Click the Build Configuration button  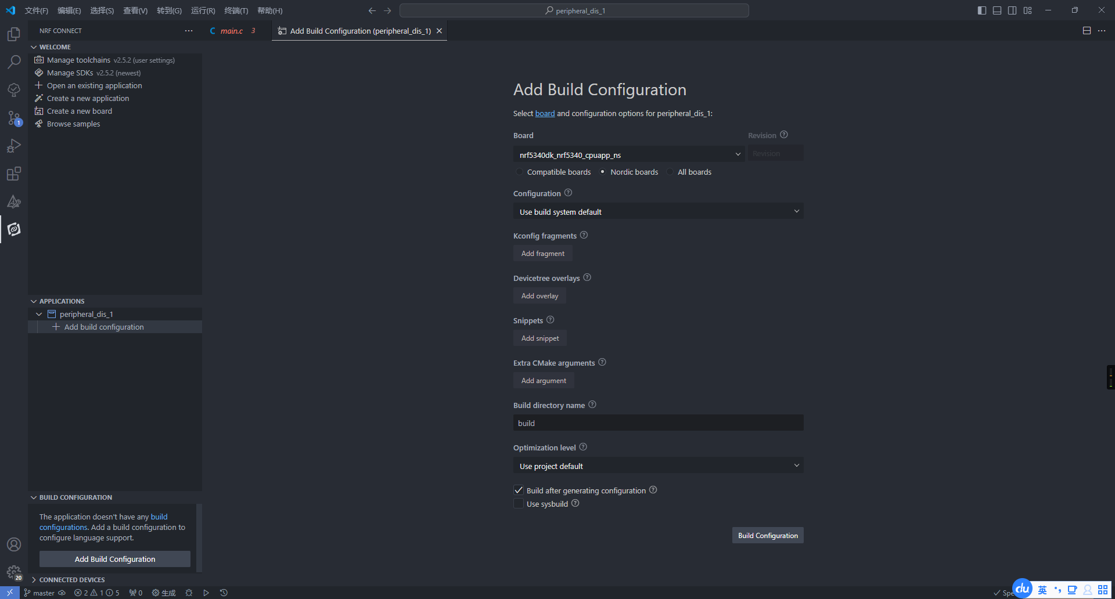[x=768, y=535]
